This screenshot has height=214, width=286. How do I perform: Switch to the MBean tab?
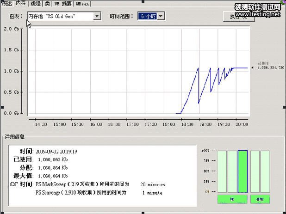point(82,3)
